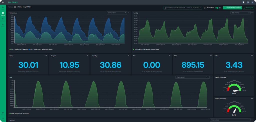The image size is (256, 122).
Task: Click the notification bell in top bar
Action: (243, 2)
